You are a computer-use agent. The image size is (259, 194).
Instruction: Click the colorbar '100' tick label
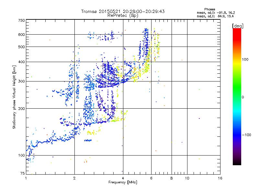point(245,59)
